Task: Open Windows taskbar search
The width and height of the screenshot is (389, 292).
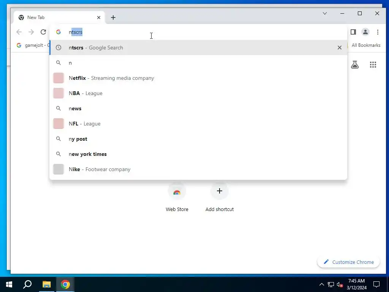Action: [x=27, y=284]
